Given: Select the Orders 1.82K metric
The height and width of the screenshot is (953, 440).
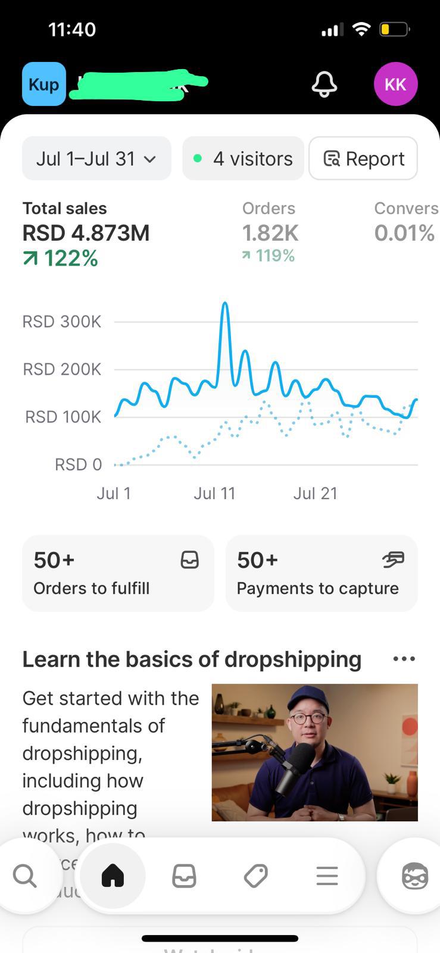Looking at the screenshot, I should pyautogui.click(x=270, y=233).
